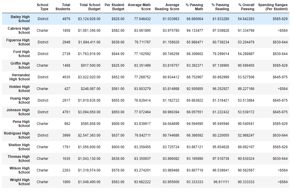Click the Total Students column header
This screenshot has height=191, width=294.
[x=63, y=7]
